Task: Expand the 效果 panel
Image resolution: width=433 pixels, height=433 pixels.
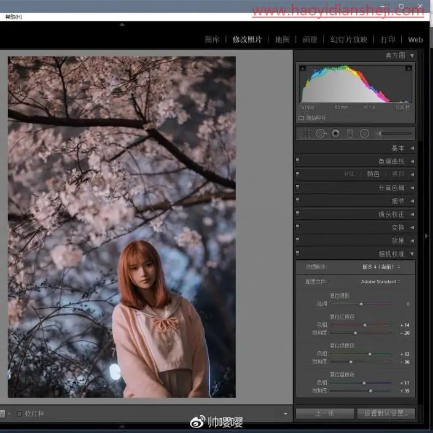Action: pos(412,241)
